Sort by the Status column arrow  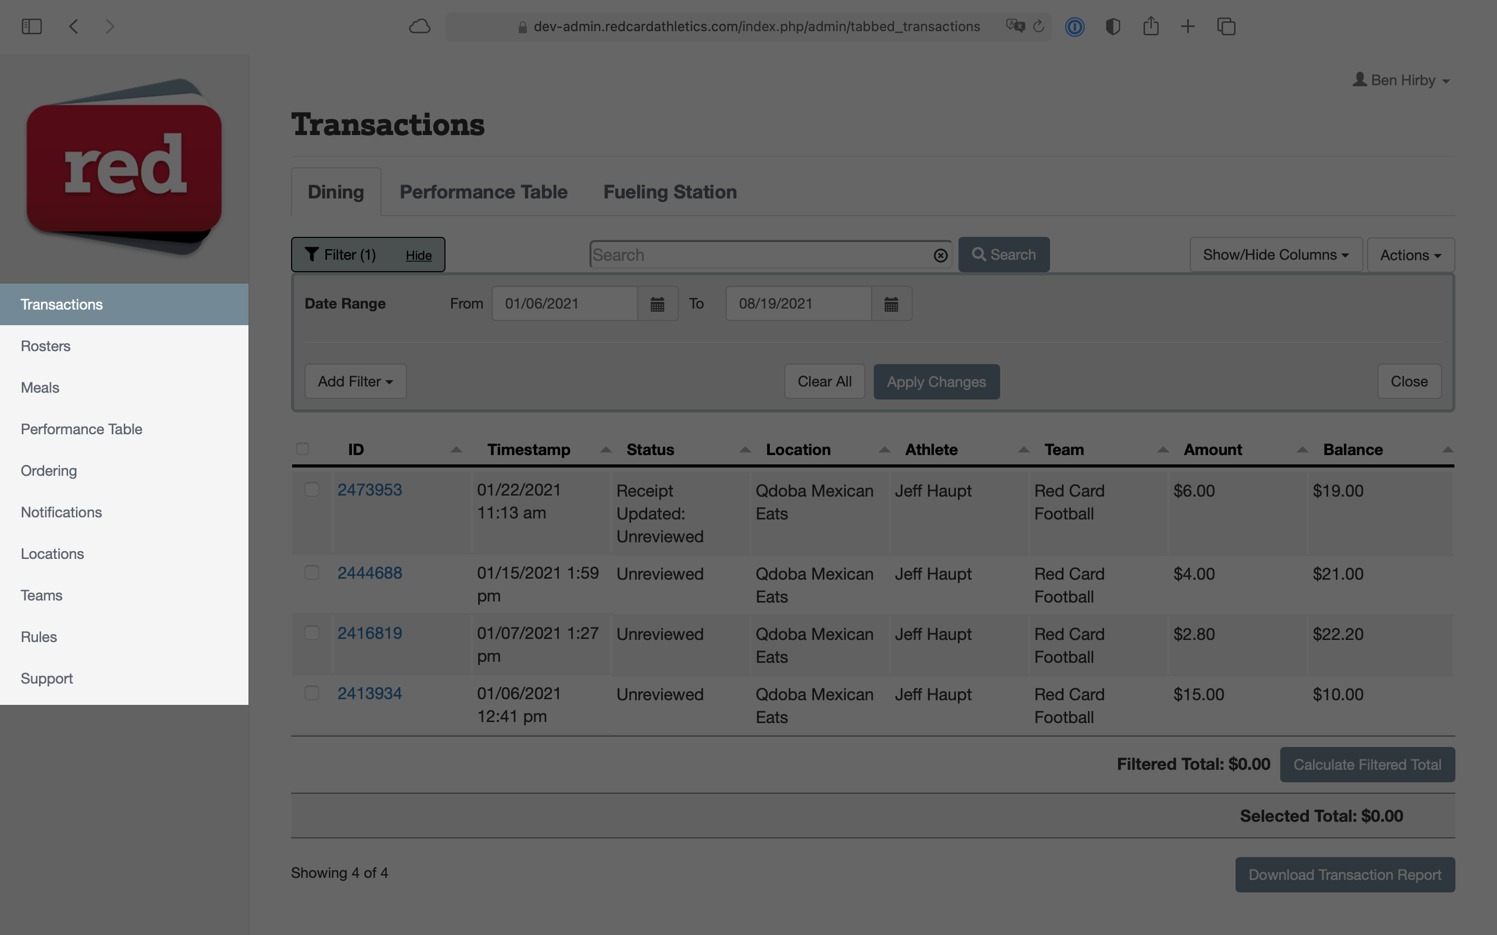click(x=745, y=449)
